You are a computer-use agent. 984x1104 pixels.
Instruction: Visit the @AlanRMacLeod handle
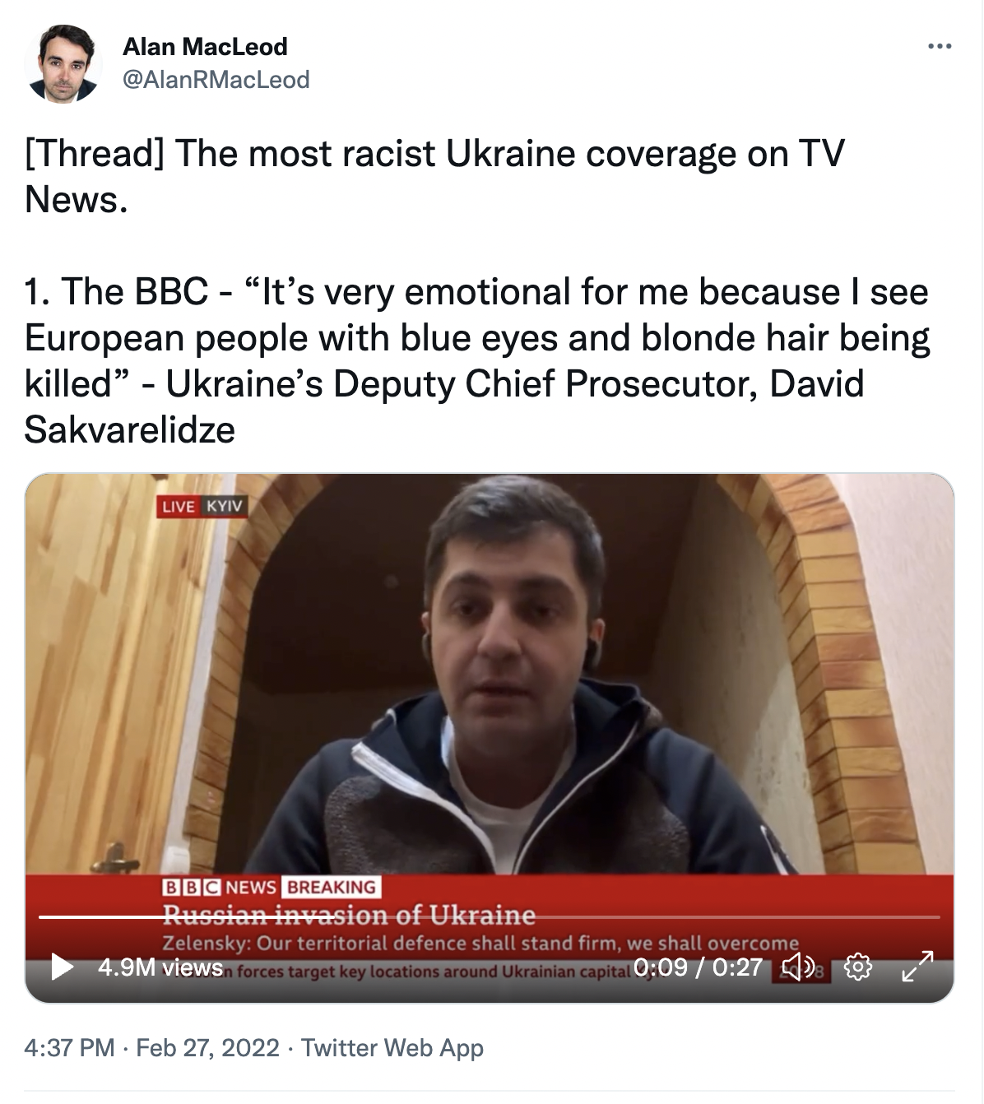point(216,80)
